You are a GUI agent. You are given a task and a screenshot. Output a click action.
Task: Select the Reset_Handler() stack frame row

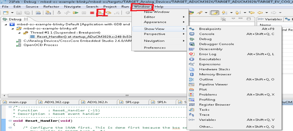pos(80,37)
